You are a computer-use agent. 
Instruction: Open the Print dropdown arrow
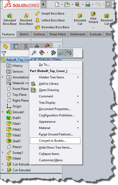click(x=93, y=4)
